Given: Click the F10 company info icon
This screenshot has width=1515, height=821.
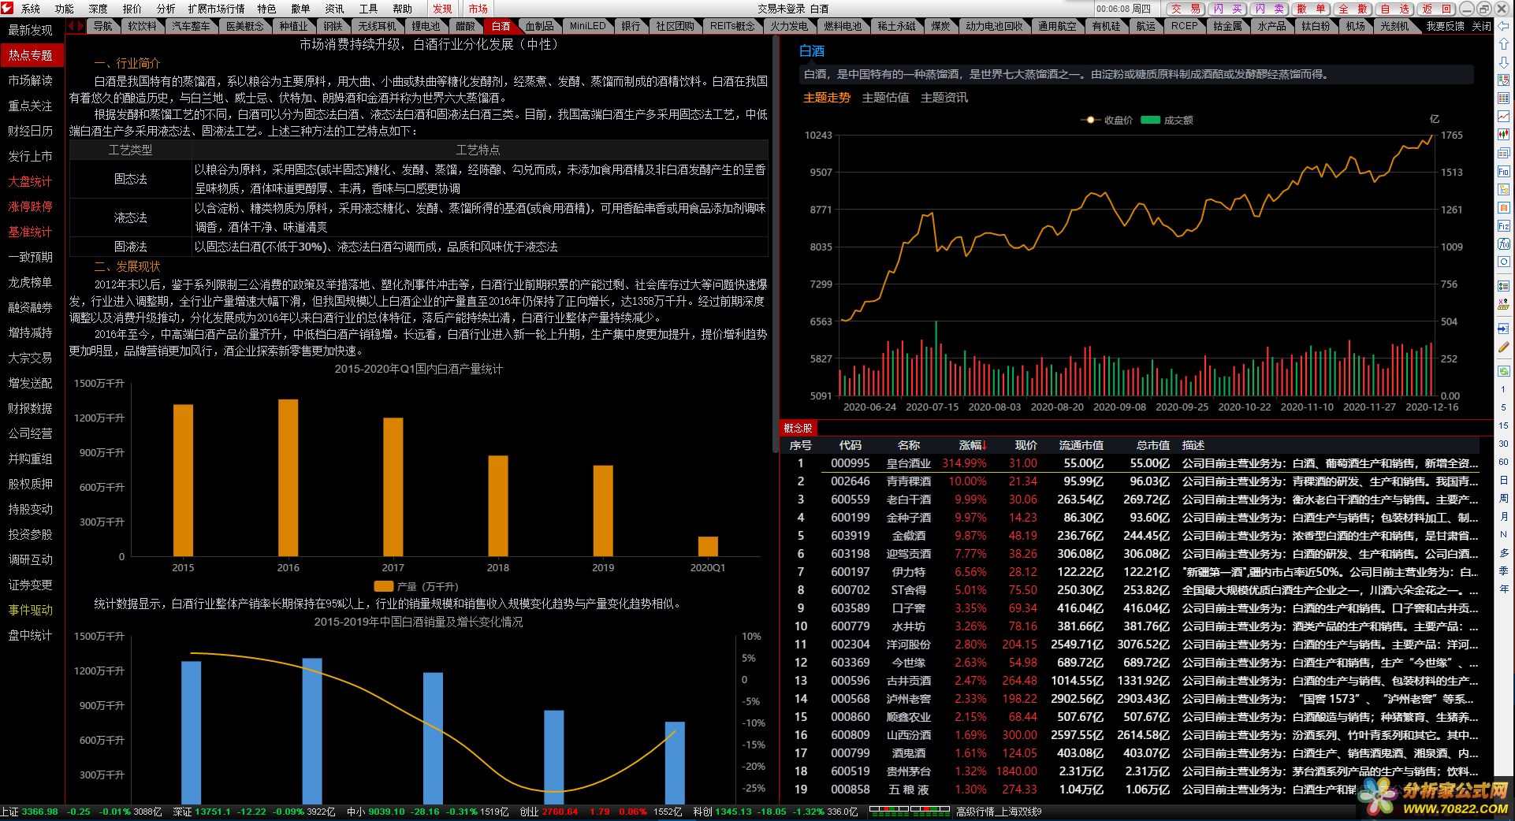Looking at the screenshot, I should click(x=1504, y=171).
